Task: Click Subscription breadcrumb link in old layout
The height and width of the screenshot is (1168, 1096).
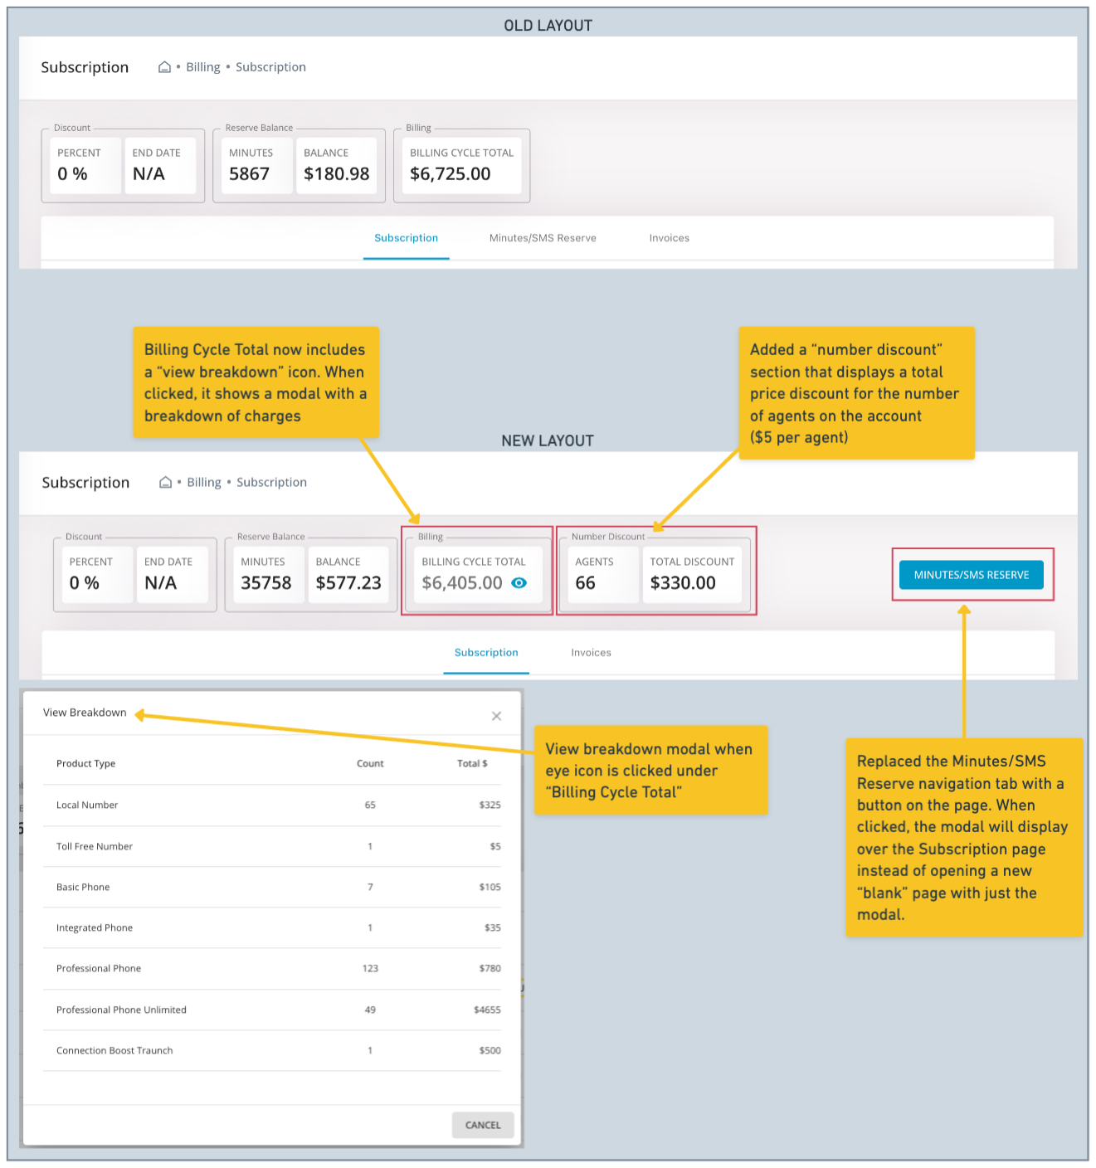Action: click(270, 67)
